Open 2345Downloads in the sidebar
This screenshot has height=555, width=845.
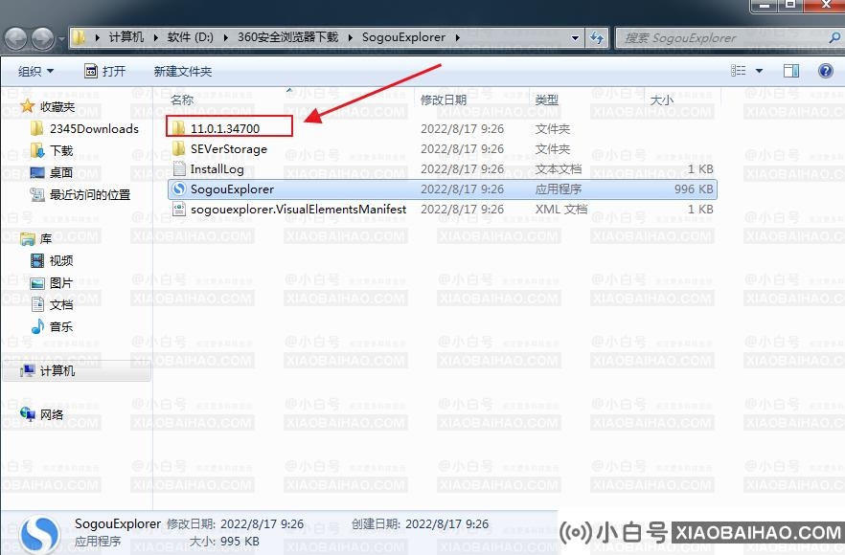94,128
